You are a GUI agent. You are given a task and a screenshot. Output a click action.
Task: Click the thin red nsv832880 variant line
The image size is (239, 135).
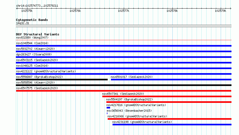pos(124,40)
